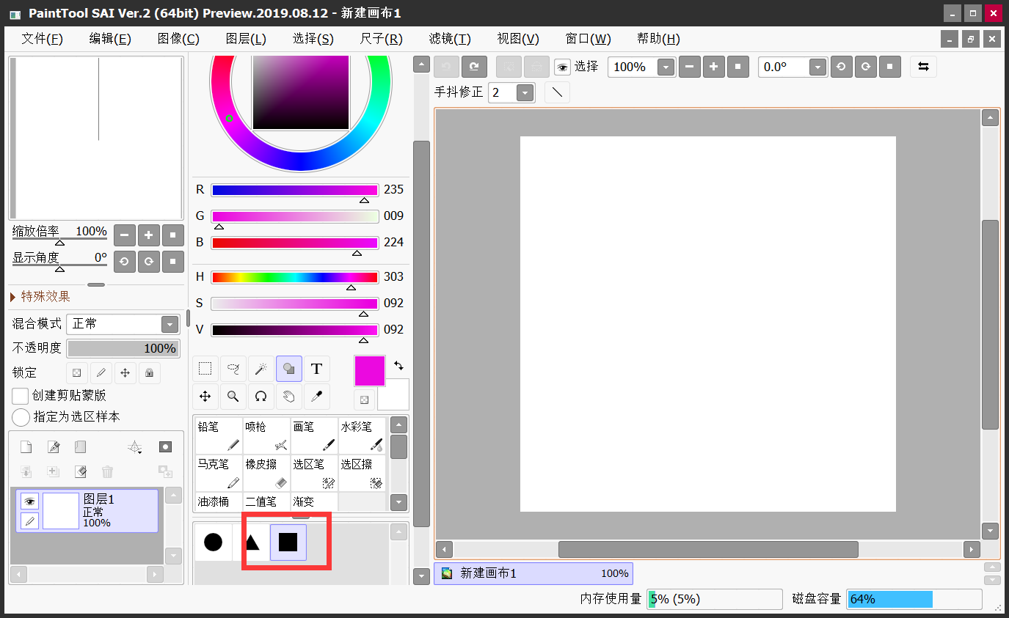This screenshot has width=1009, height=618.
Task: Pick the 选区笔 selection pen
Action: pyautogui.click(x=314, y=473)
